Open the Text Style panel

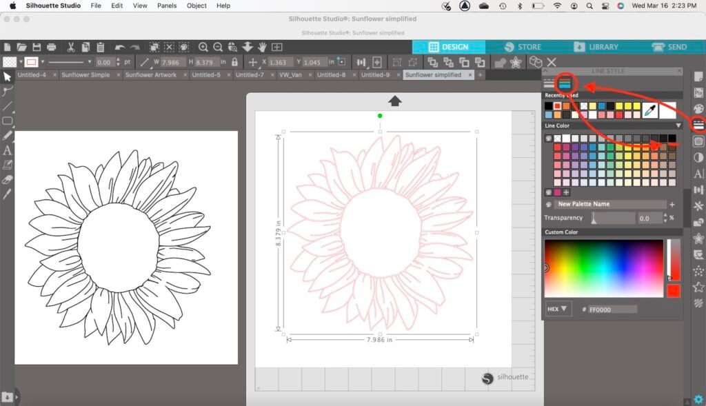tap(698, 174)
